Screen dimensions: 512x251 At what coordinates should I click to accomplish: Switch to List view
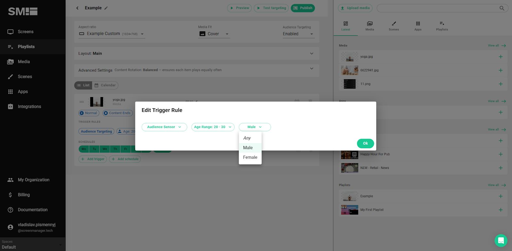83,85
